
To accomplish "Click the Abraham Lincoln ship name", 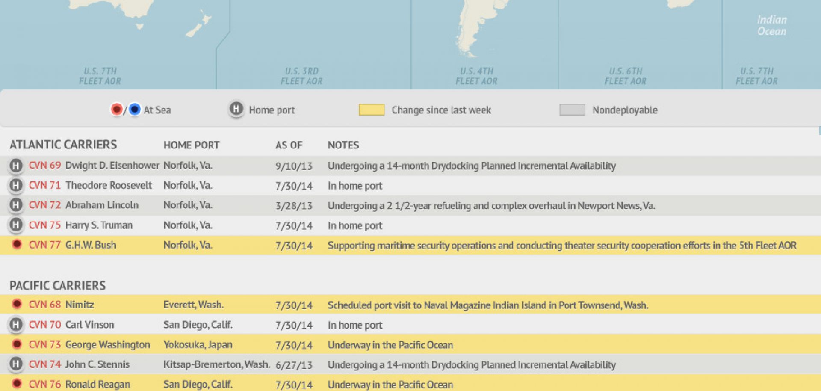I will 102,205.
